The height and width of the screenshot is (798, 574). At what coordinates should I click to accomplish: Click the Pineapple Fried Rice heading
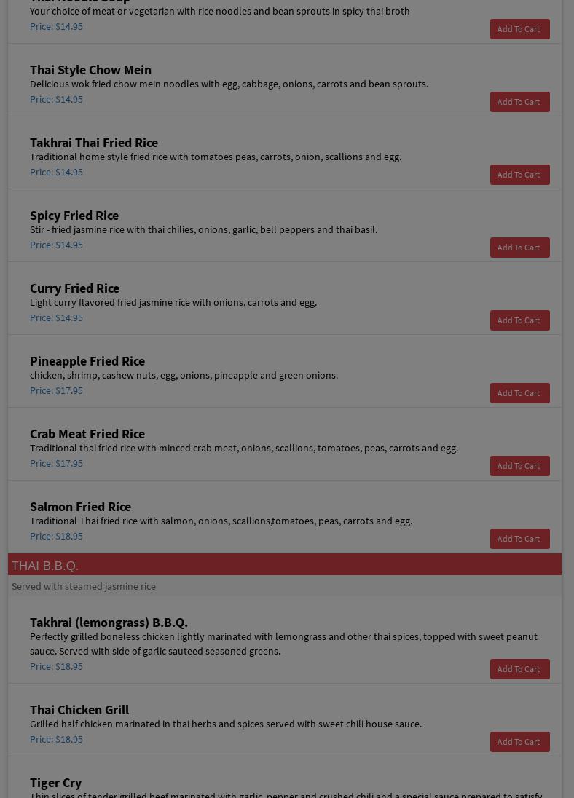tap(87, 361)
